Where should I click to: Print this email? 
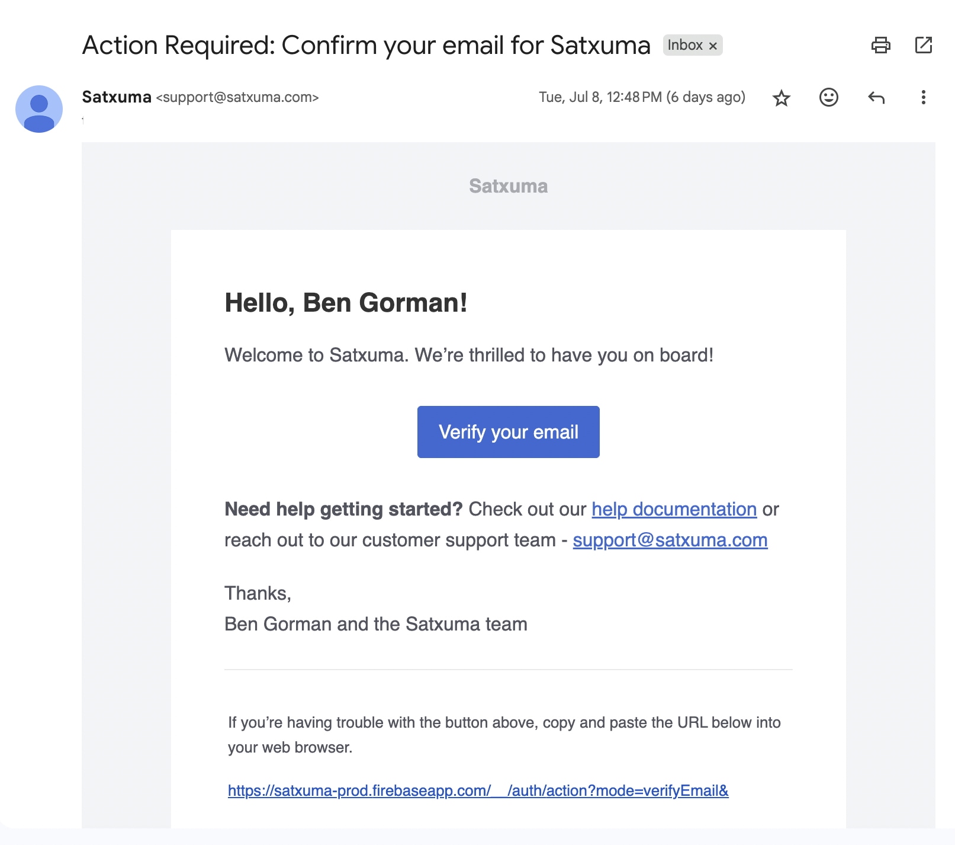click(x=881, y=45)
